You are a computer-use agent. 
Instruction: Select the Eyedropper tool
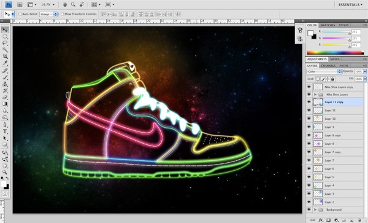pos(5,63)
